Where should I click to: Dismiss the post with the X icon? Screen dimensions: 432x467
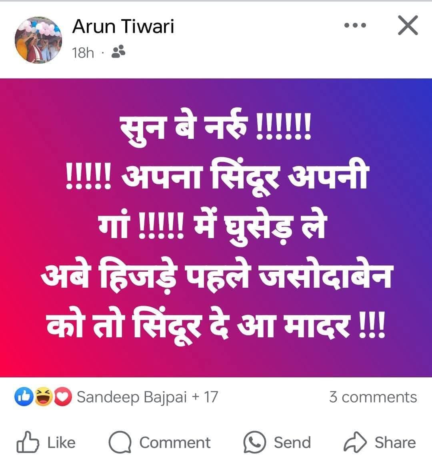coord(408,25)
